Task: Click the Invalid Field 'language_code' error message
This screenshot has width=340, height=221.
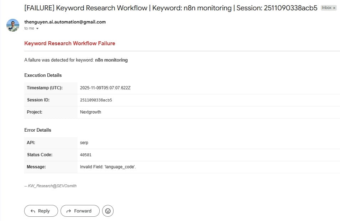Action: click(108, 167)
